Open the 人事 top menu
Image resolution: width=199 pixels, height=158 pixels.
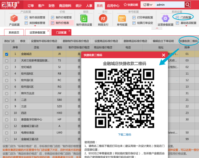pos(89,6)
